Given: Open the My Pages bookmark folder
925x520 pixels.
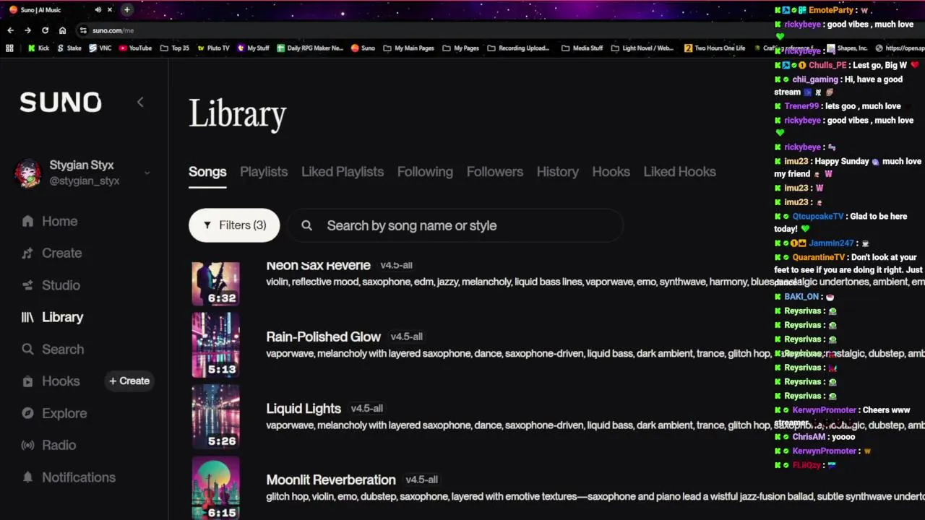Looking at the screenshot, I should pos(460,48).
